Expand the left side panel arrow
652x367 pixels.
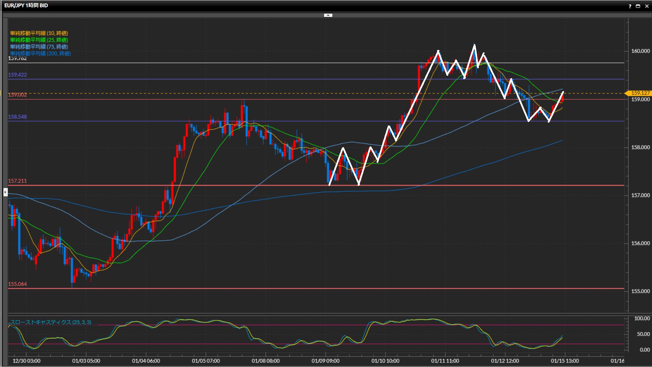tap(5, 192)
